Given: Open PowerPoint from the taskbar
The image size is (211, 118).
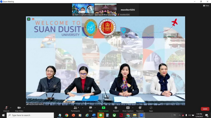Looking at the screenshot, I should pyautogui.click(x=73, y=115).
